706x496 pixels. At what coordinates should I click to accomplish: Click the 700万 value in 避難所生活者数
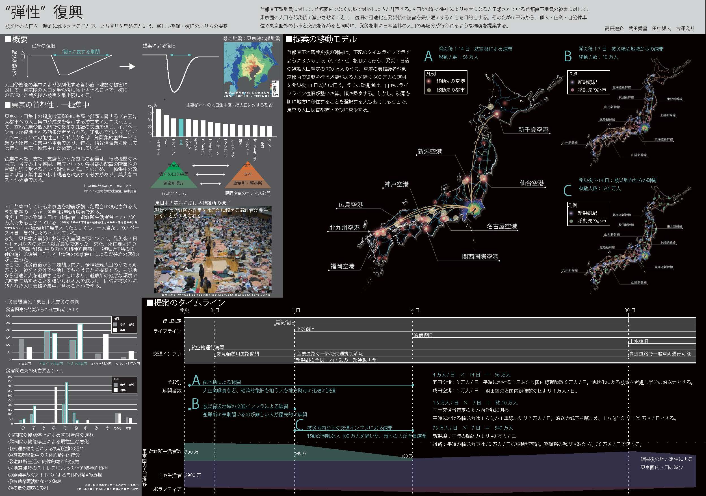[x=191, y=452]
